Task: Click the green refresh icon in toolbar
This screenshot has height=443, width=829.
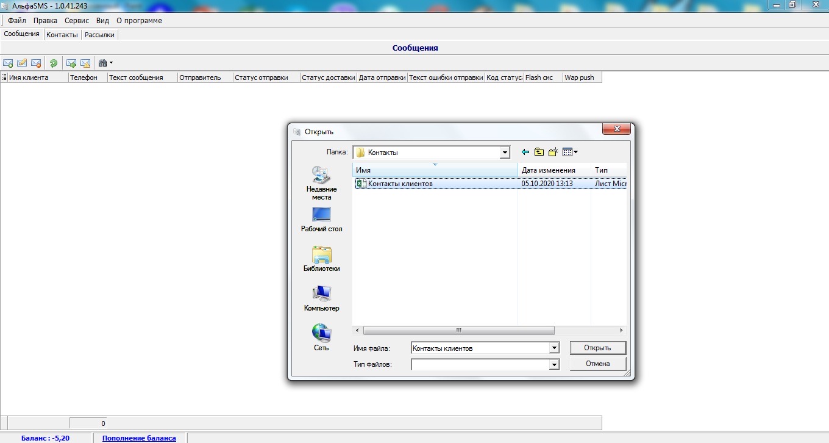Action: click(x=54, y=63)
